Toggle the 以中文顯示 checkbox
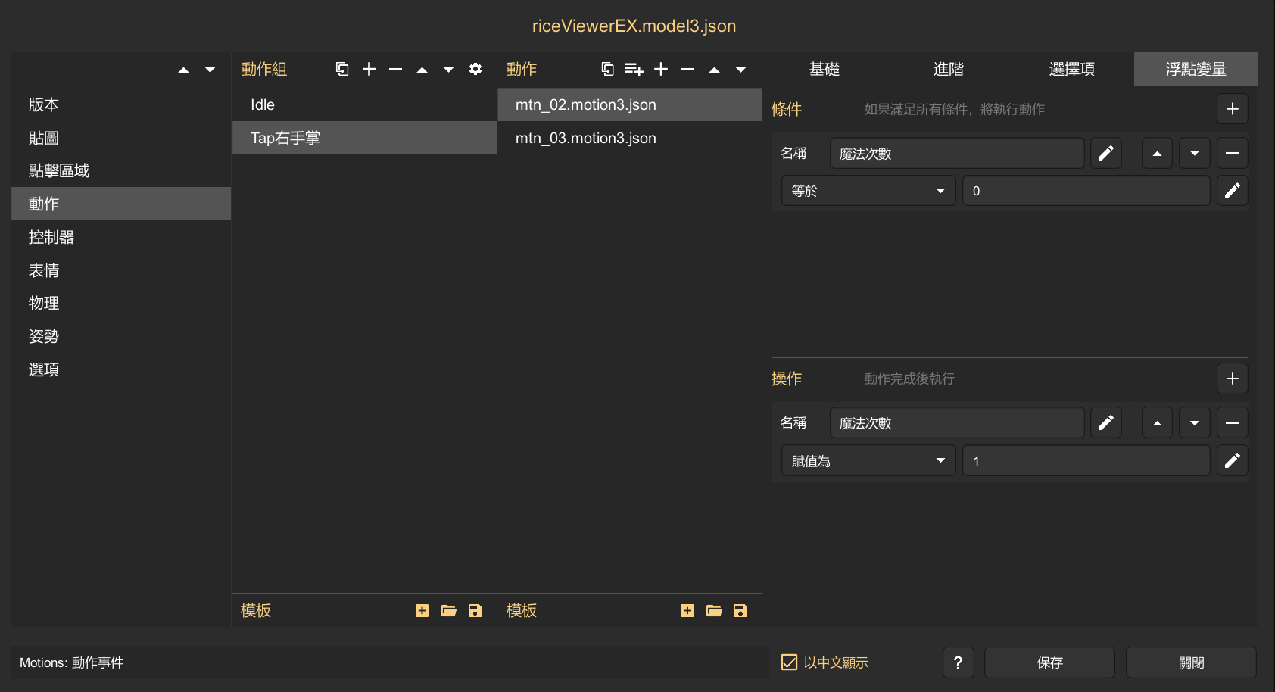Viewport: 1275px width, 692px height. point(789,662)
